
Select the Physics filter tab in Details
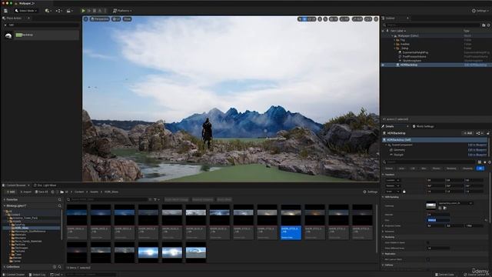click(x=437, y=169)
